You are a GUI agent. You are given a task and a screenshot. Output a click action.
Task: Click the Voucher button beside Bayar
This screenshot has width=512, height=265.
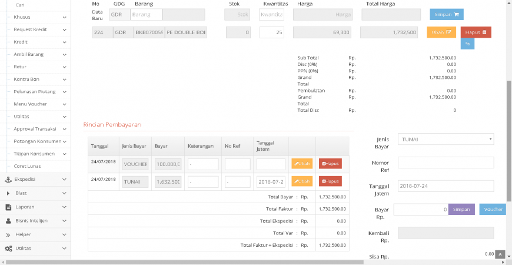coord(493,209)
